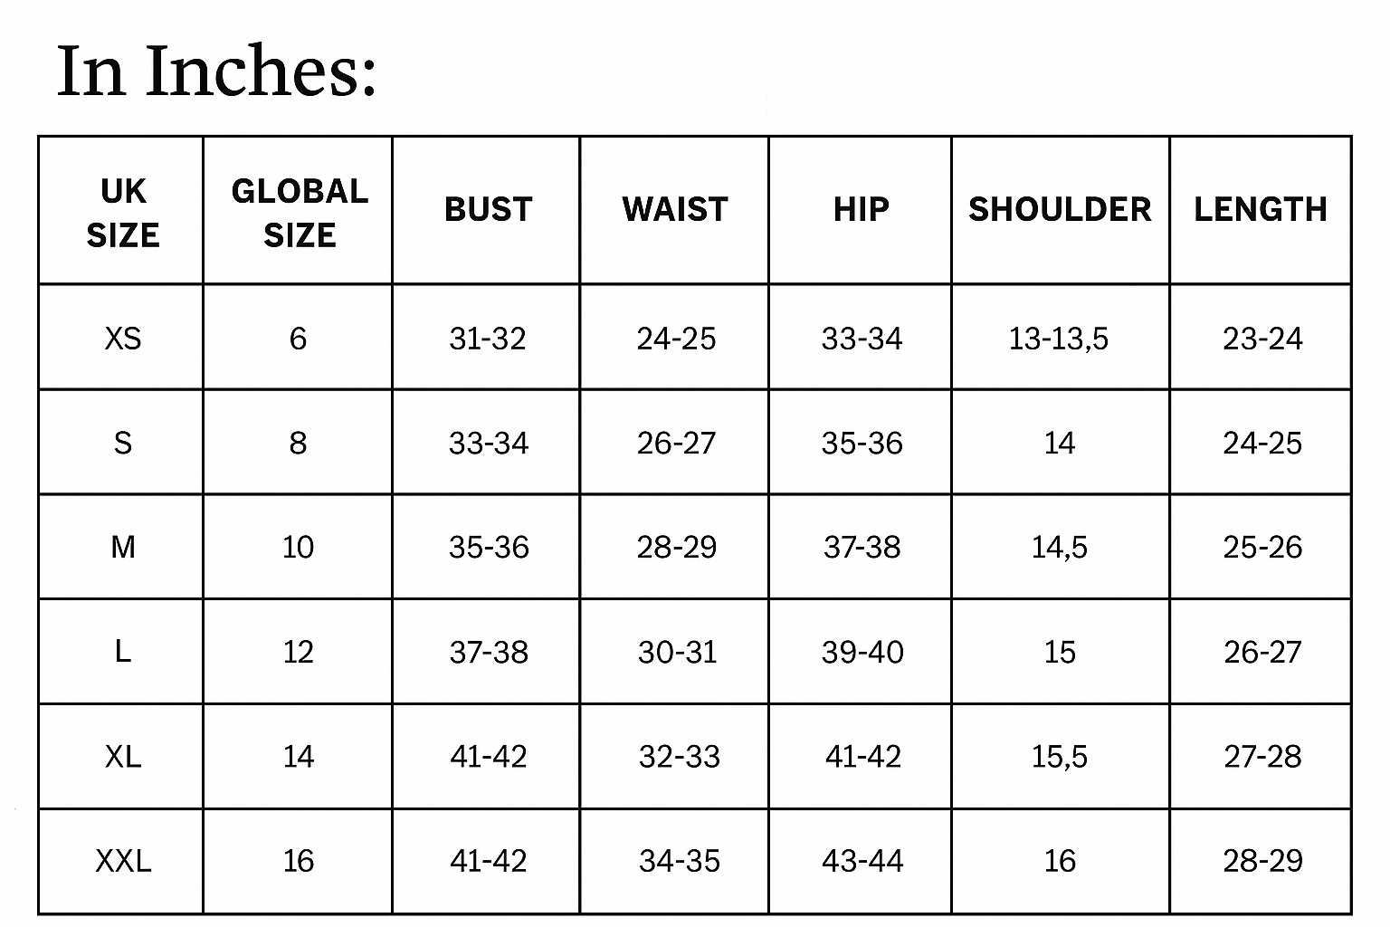Select the M size row label
The height and width of the screenshot is (927, 1390).
(123, 547)
